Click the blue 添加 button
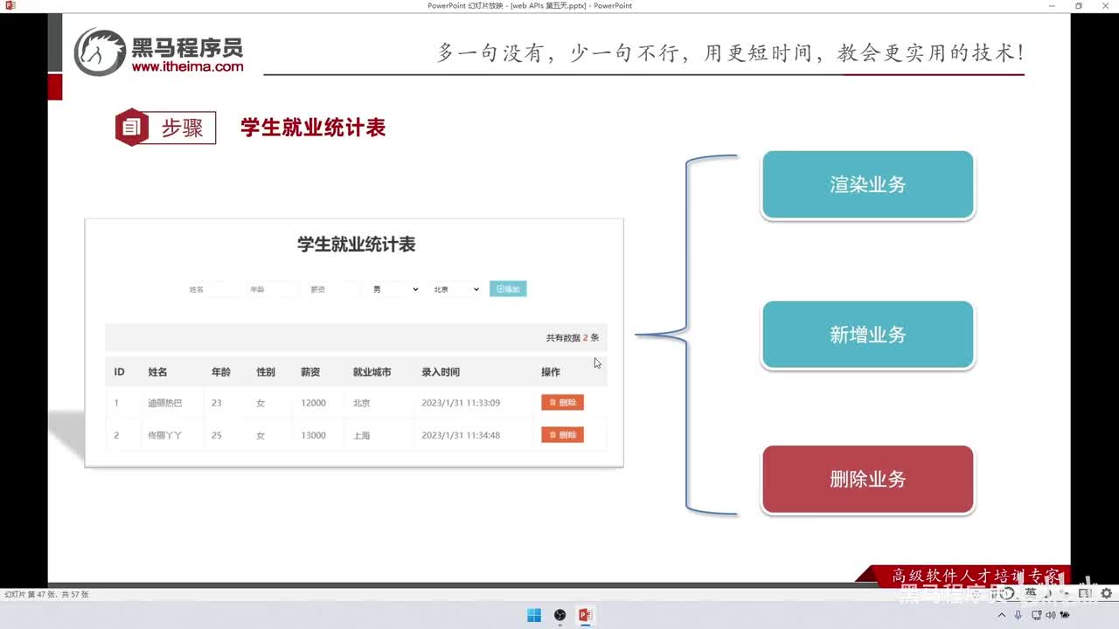1119x629 pixels. tap(508, 289)
